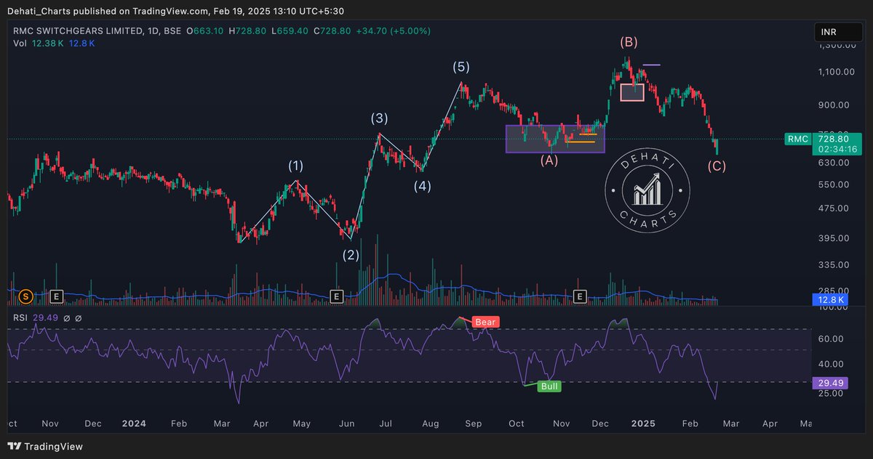Click the change value +34.70 (+5.00%)
This screenshot has height=459, width=873.
pos(393,31)
